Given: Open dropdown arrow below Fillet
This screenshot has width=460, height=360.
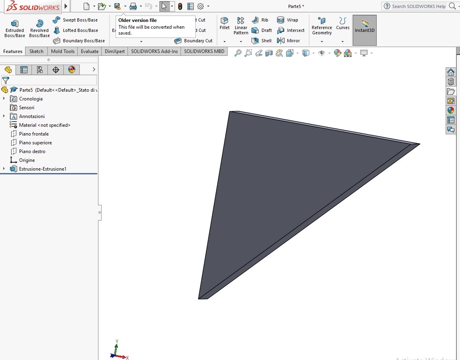Looking at the screenshot, I should point(224,42).
